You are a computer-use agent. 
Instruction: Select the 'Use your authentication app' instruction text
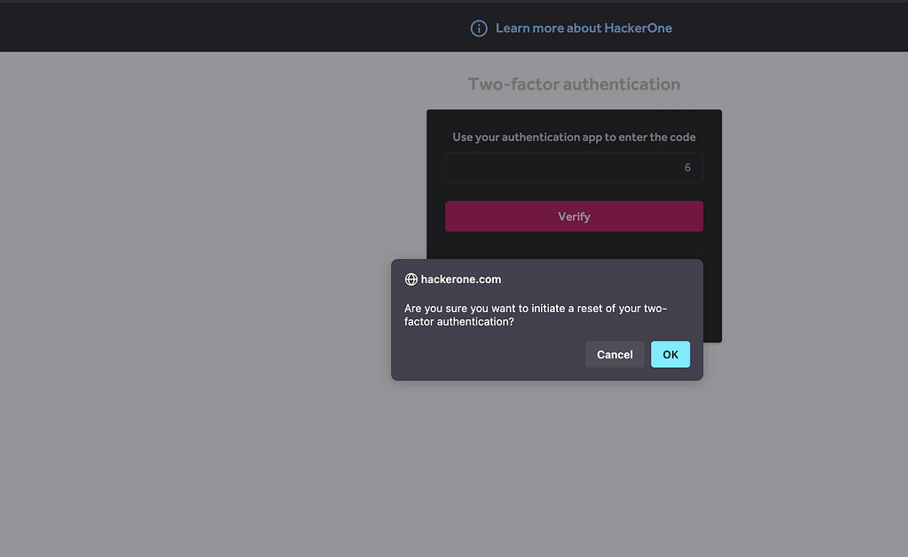[574, 137]
